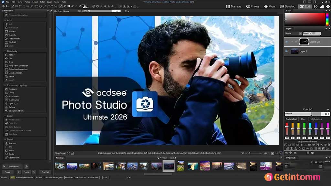Click the Save button

click(x=8, y=172)
